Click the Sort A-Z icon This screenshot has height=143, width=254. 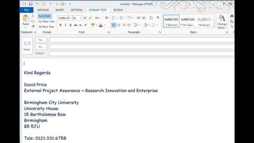151,18
